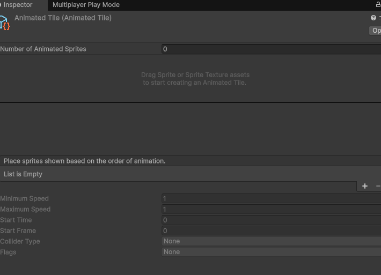This screenshot has width=381, height=275.
Task: Add a sprite with the plus button
Action: point(365,186)
